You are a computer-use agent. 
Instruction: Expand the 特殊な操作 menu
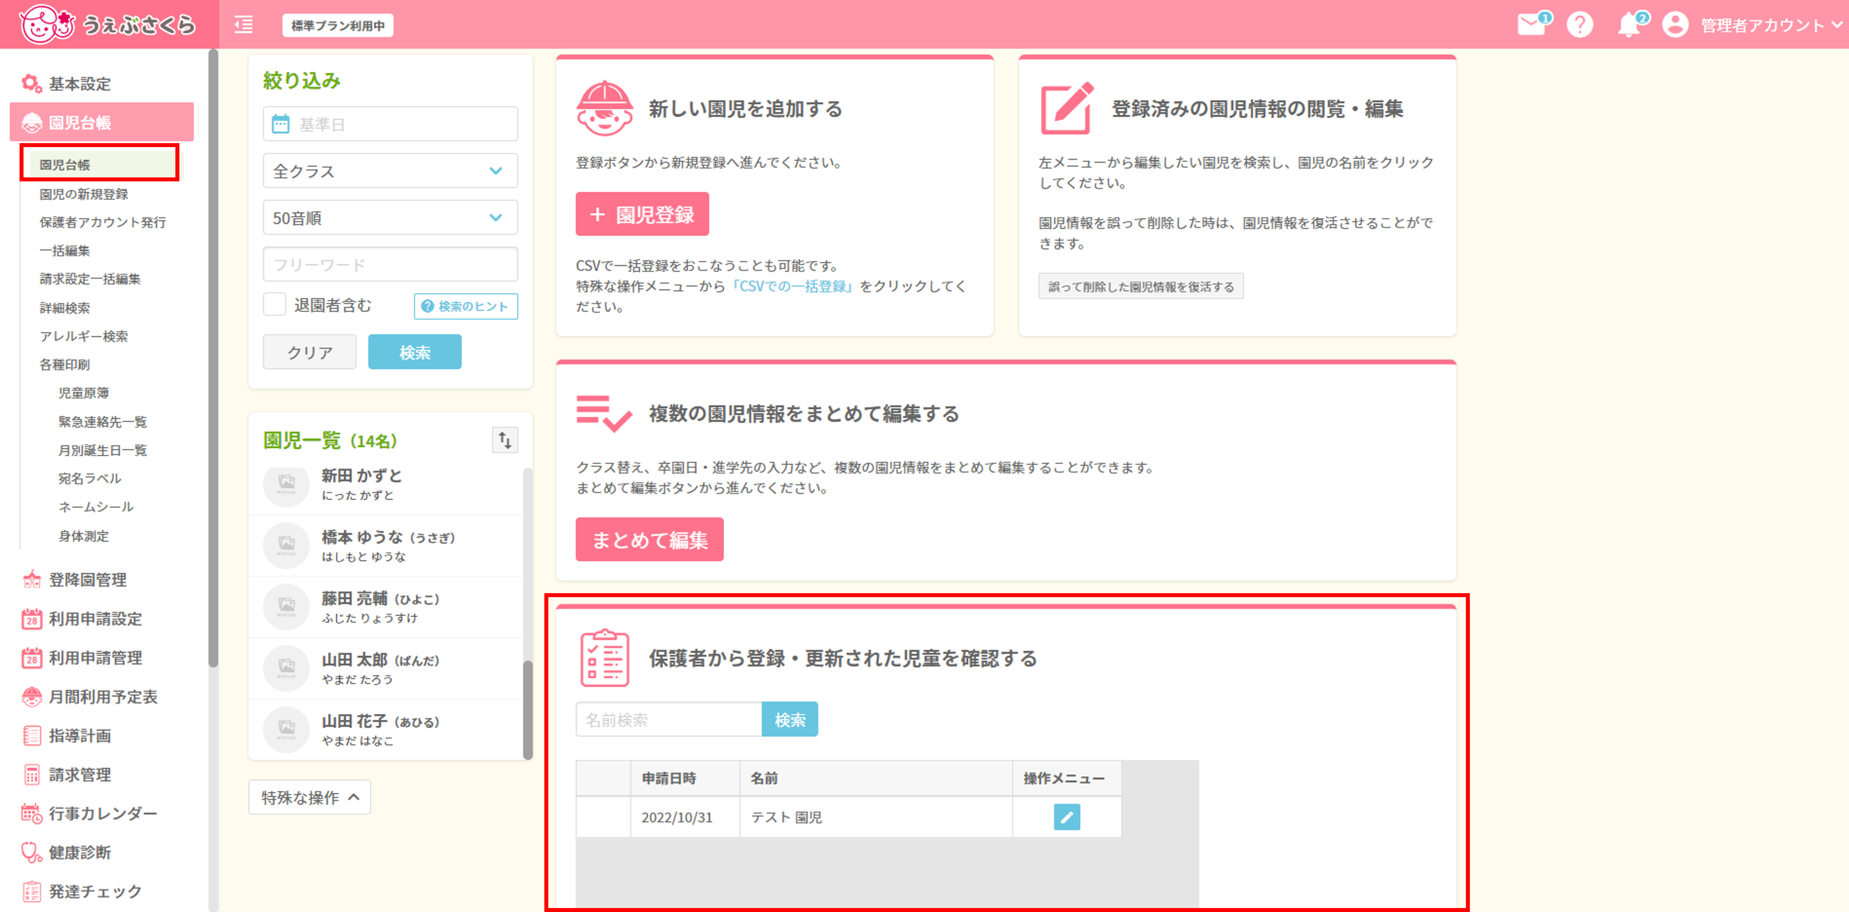[x=309, y=797]
